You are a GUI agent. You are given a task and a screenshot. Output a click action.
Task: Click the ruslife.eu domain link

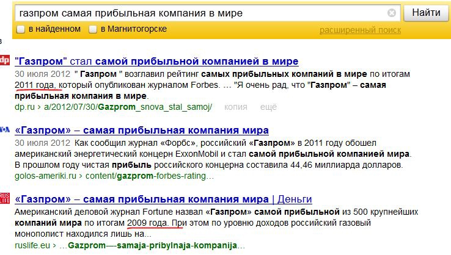(32, 245)
